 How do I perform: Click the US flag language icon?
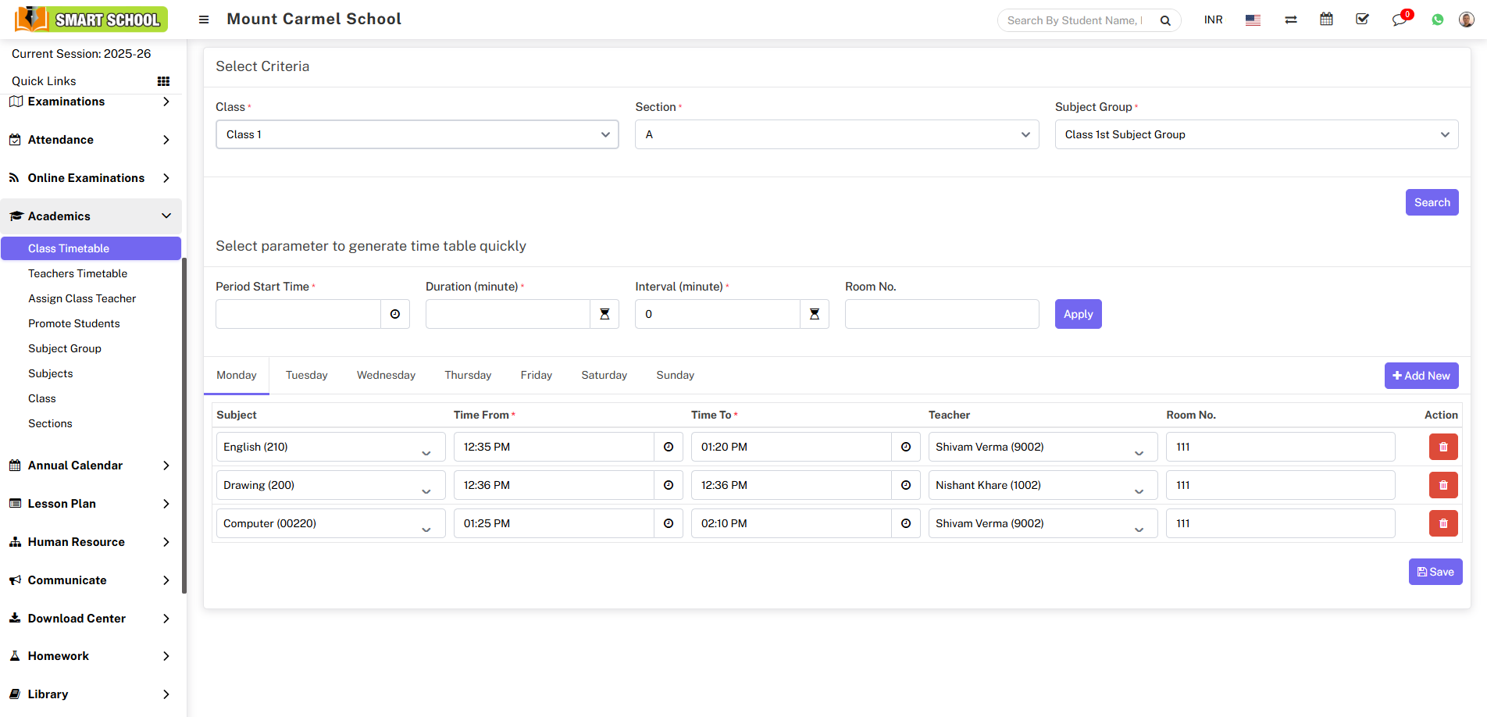[1253, 20]
